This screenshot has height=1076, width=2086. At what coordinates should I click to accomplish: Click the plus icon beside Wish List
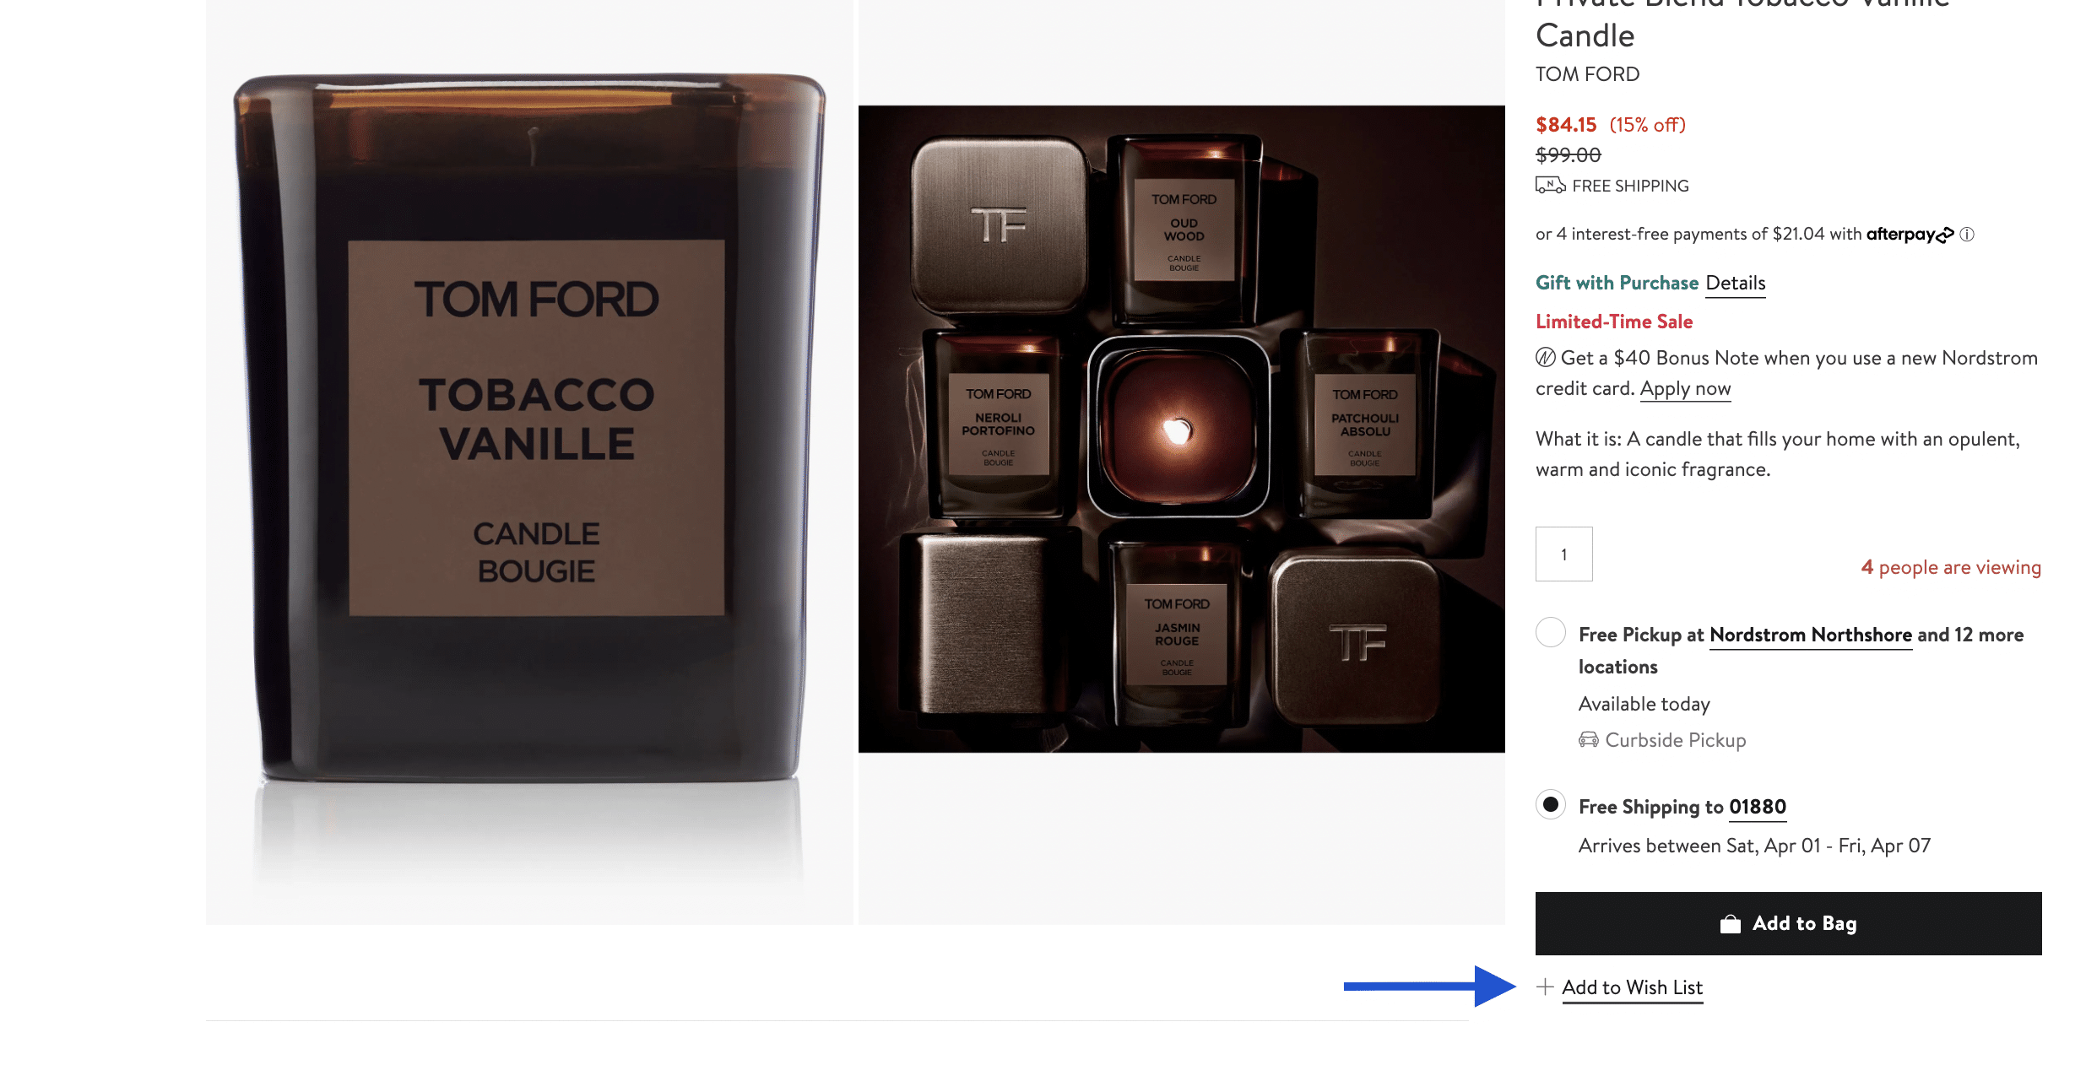tap(1545, 987)
